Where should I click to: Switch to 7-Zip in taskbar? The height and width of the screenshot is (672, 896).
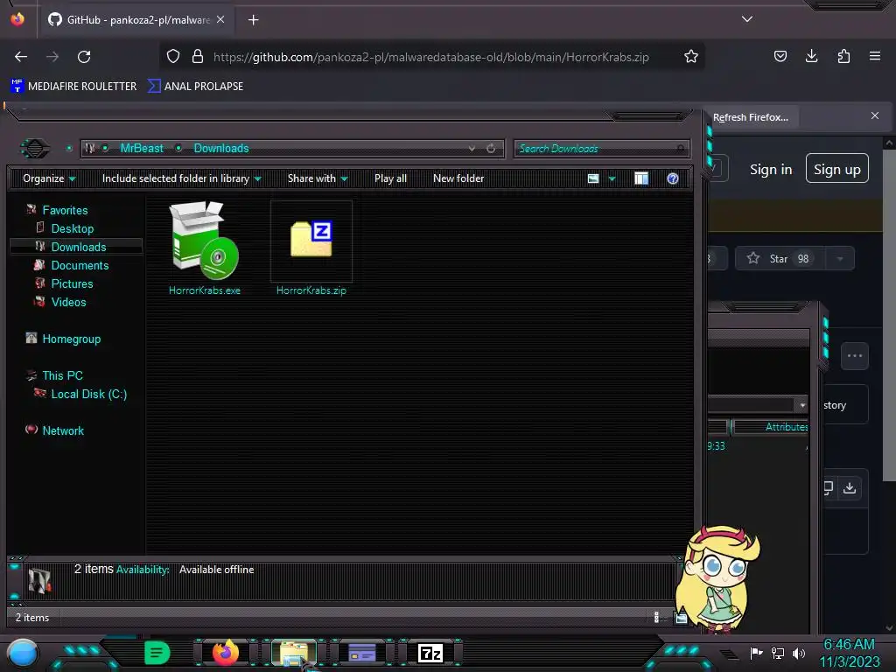pyautogui.click(x=430, y=653)
